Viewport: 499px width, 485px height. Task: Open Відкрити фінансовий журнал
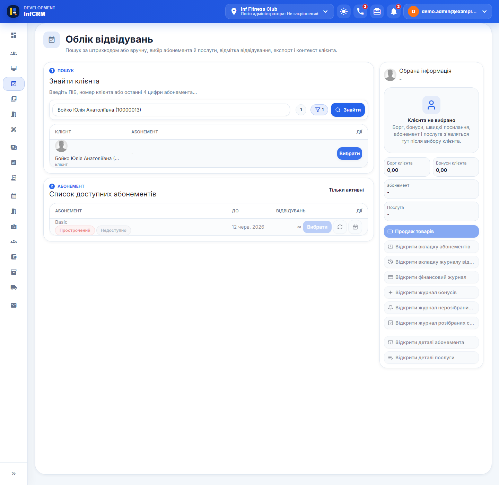point(431,277)
